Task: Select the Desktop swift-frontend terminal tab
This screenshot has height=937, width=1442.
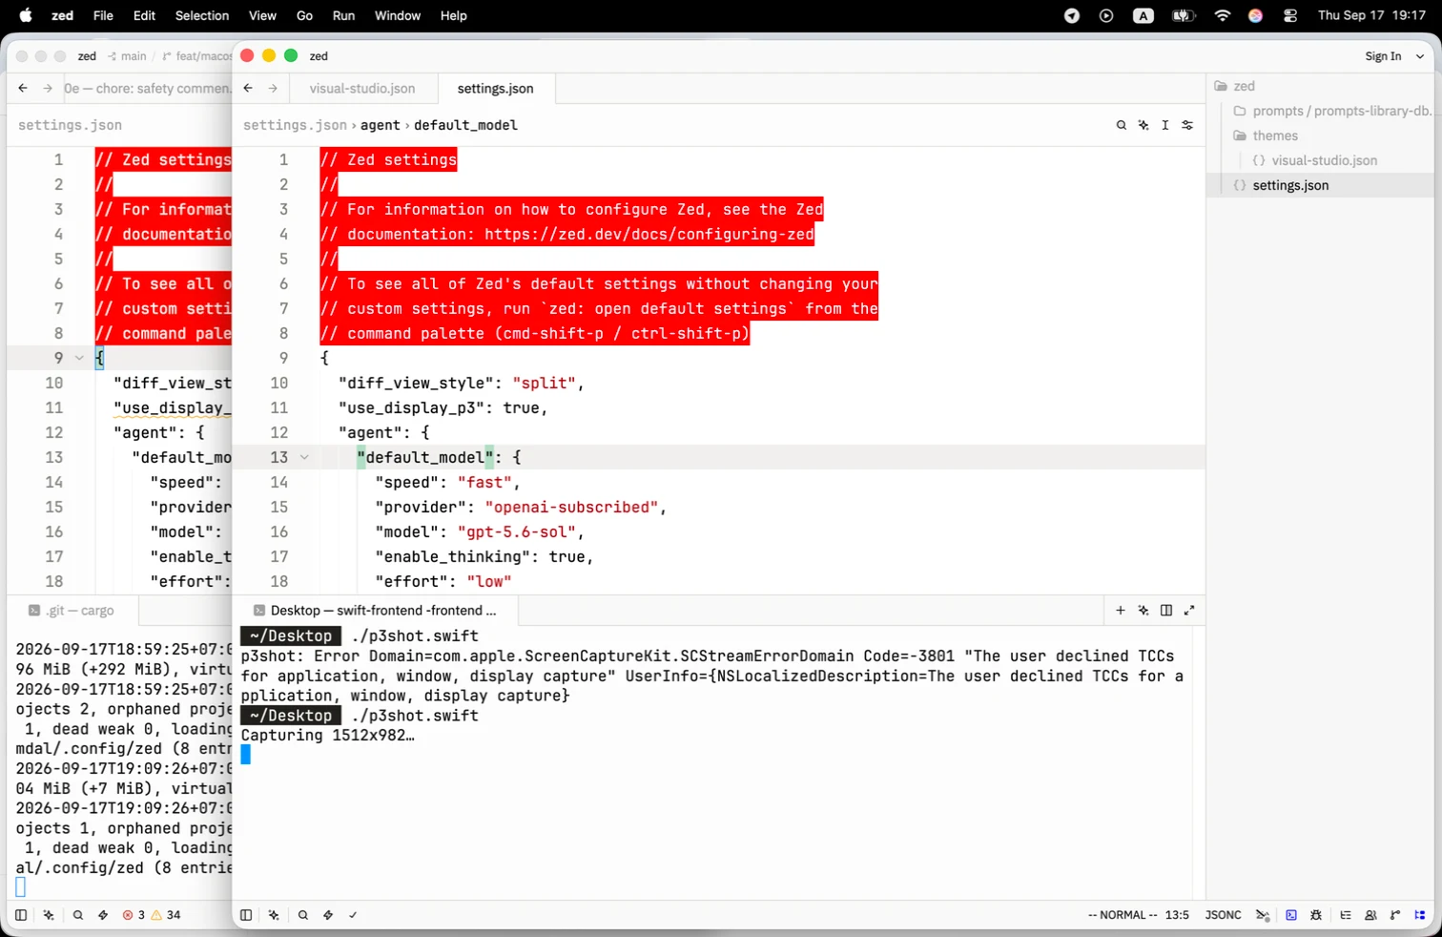Action: [x=376, y=611]
